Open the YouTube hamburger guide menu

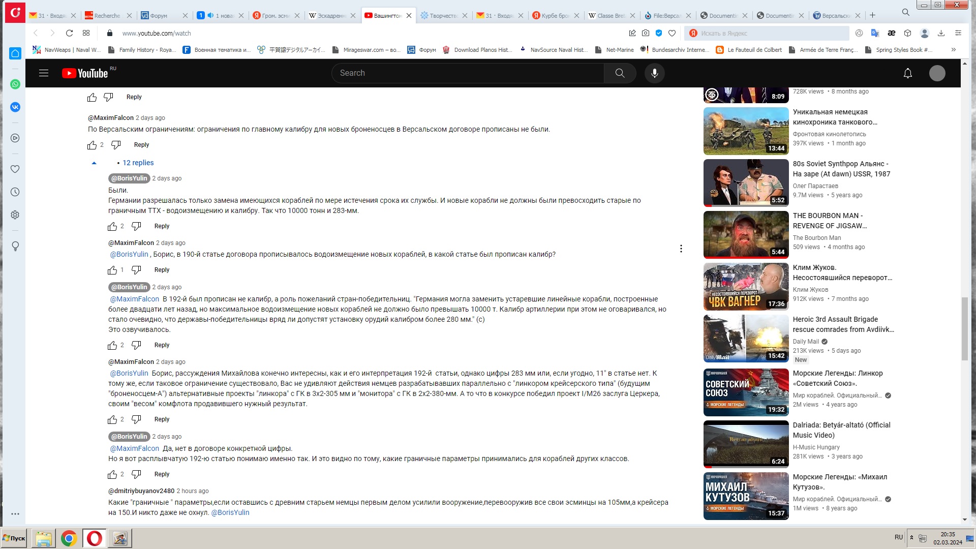pyautogui.click(x=44, y=73)
